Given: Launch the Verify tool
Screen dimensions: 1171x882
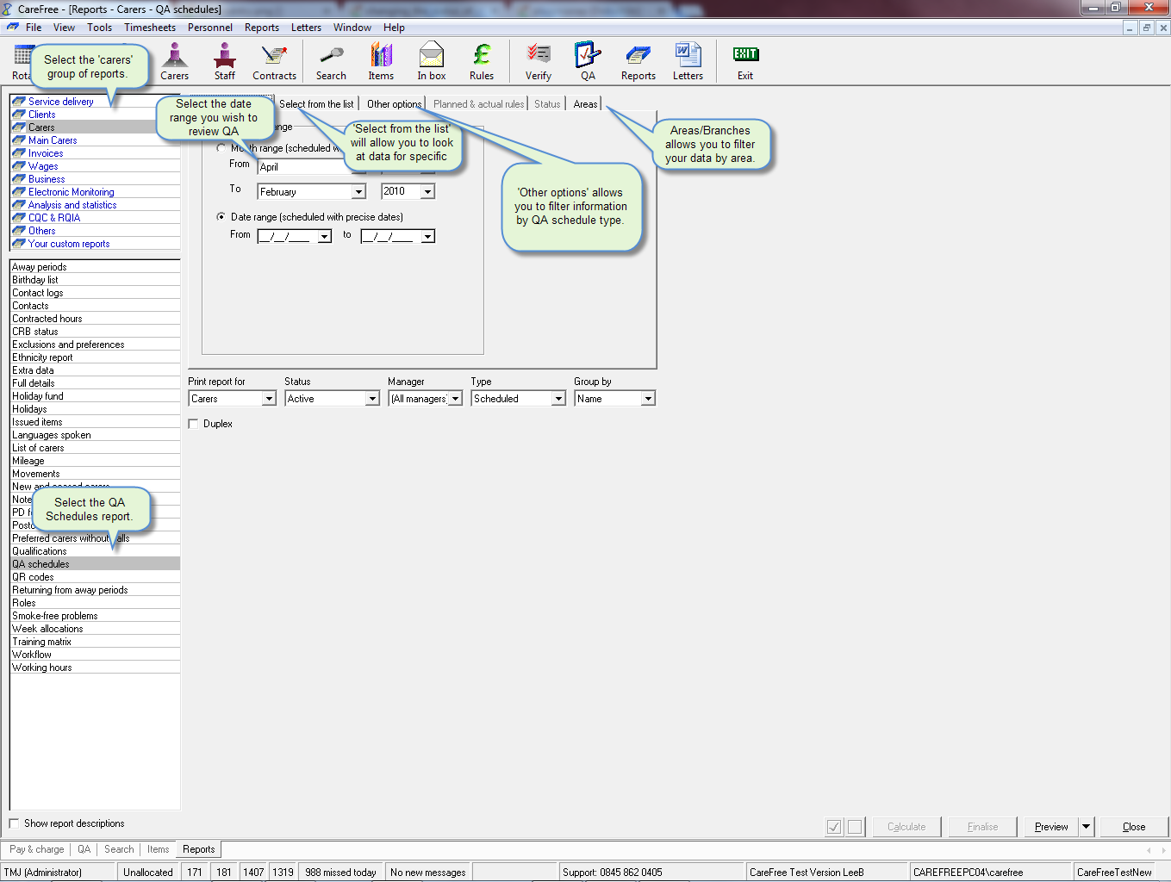Looking at the screenshot, I should (539, 61).
